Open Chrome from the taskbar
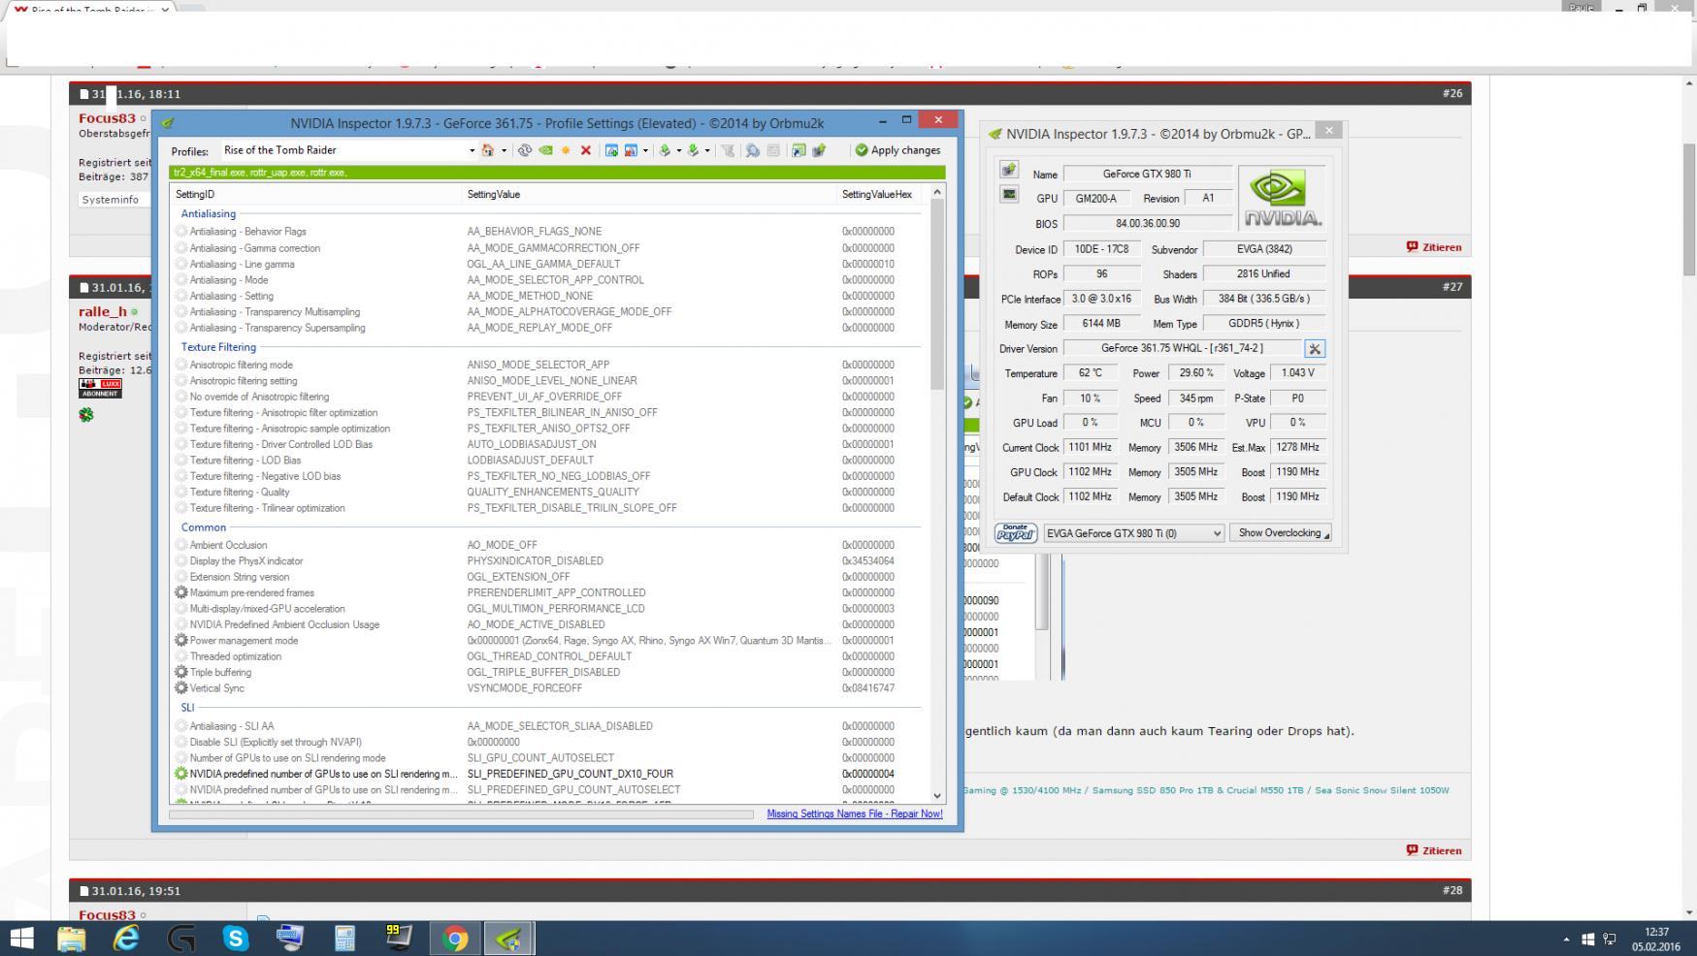Viewport: 1697px width, 956px height. coord(454,938)
